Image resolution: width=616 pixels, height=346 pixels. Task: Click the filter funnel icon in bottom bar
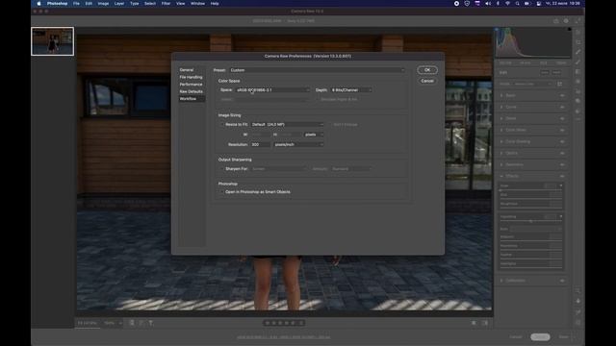[150, 323]
